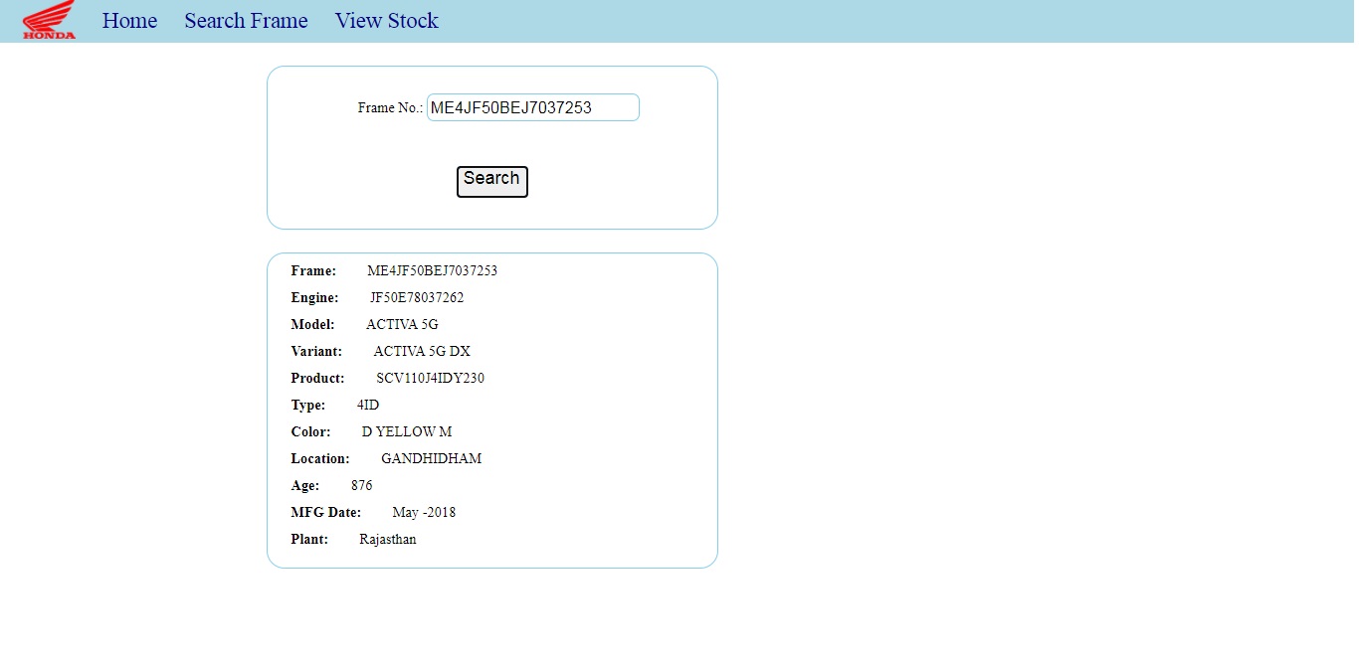Select the Age value 876
Image resolution: width=1359 pixels, height=666 pixels.
(x=361, y=485)
